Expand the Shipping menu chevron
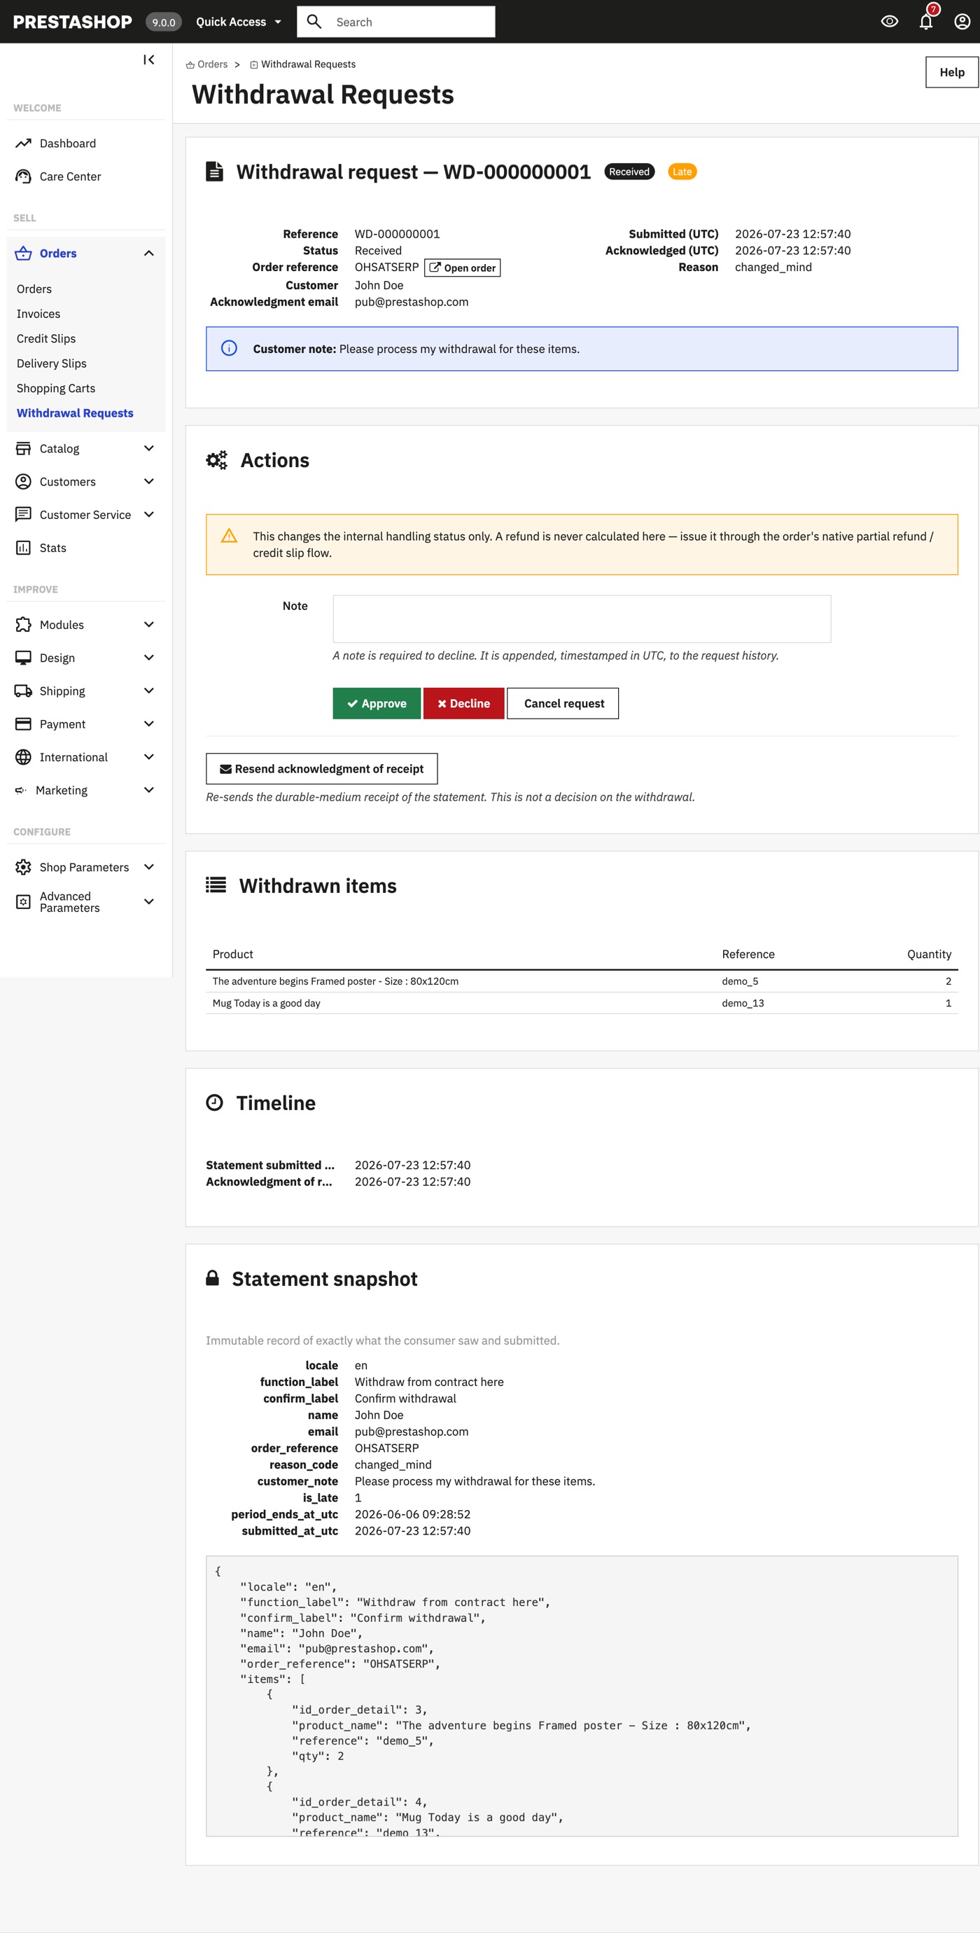Screen dimensions: 980x1933 point(148,691)
